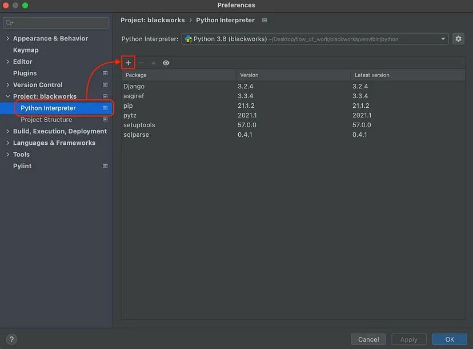This screenshot has height=349, width=473.
Task: Expand the Version Control section
Action: [8, 84]
